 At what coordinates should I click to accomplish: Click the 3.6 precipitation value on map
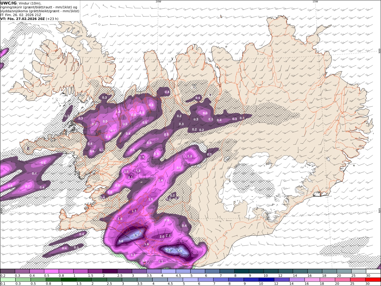pos(121,241)
